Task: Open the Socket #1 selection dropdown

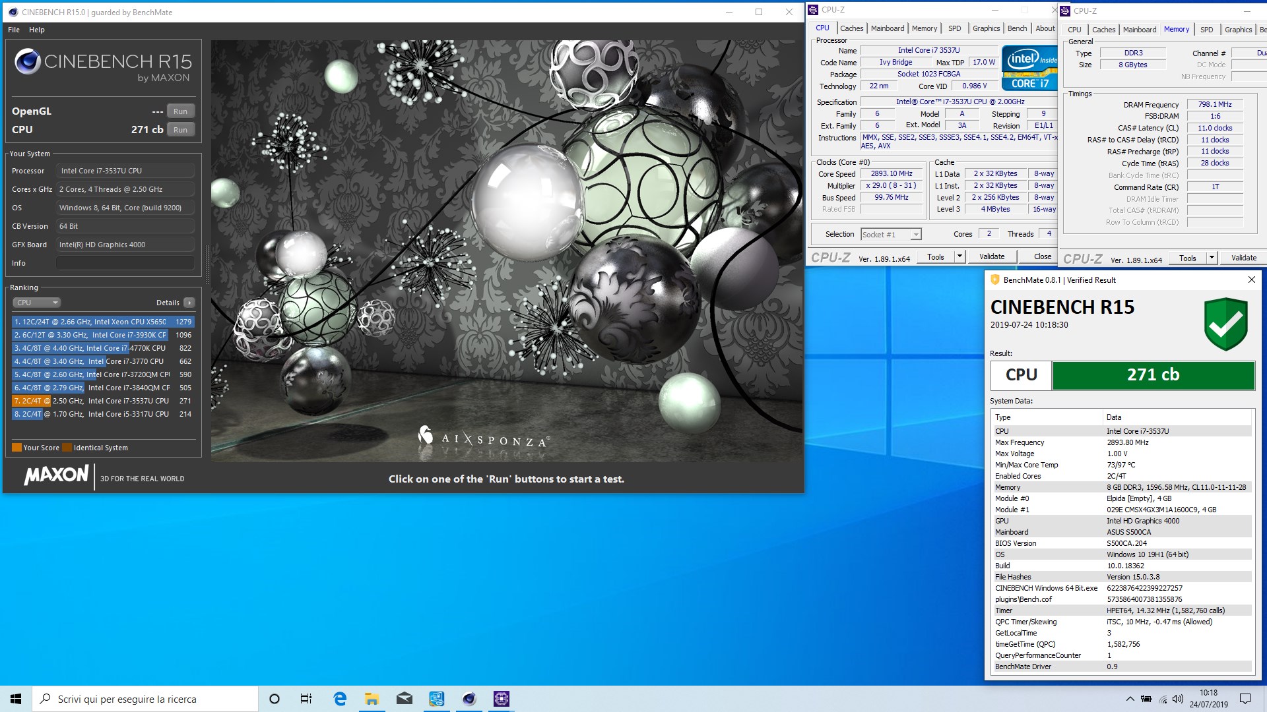Action: 891,235
